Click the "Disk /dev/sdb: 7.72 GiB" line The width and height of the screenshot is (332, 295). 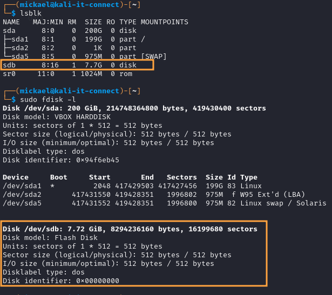pos(130,229)
